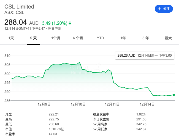Click the 12月14日GMT+11 下午2:47 timestamp

point(25,29)
